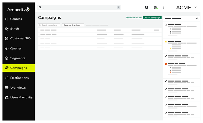Click the Create campaign button
203x123 pixels.
(x=152, y=18)
